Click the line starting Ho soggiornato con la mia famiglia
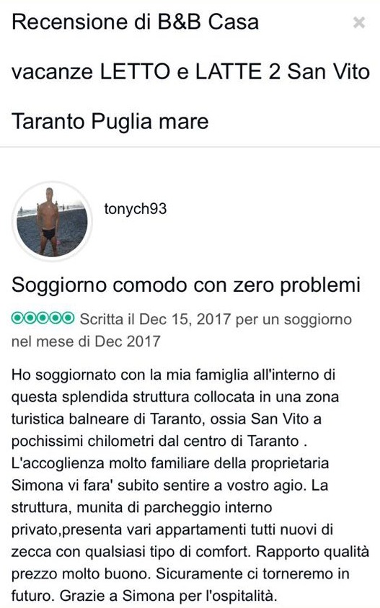This screenshot has width=380, height=608. coord(174,375)
